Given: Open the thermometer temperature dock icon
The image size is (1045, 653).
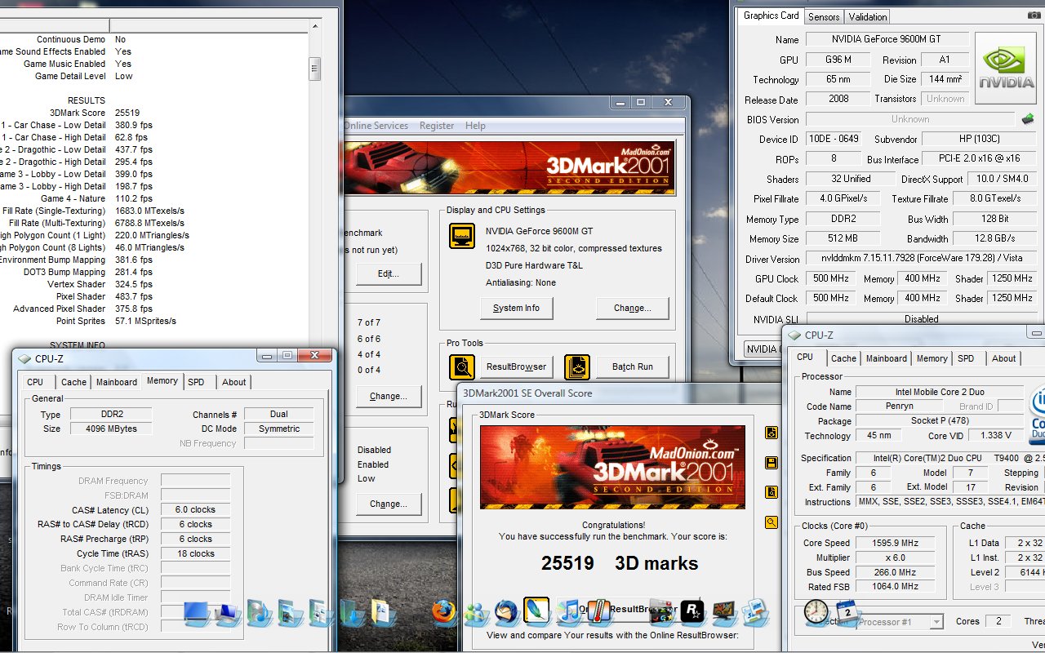Looking at the screenshot, I should (598, 611).
